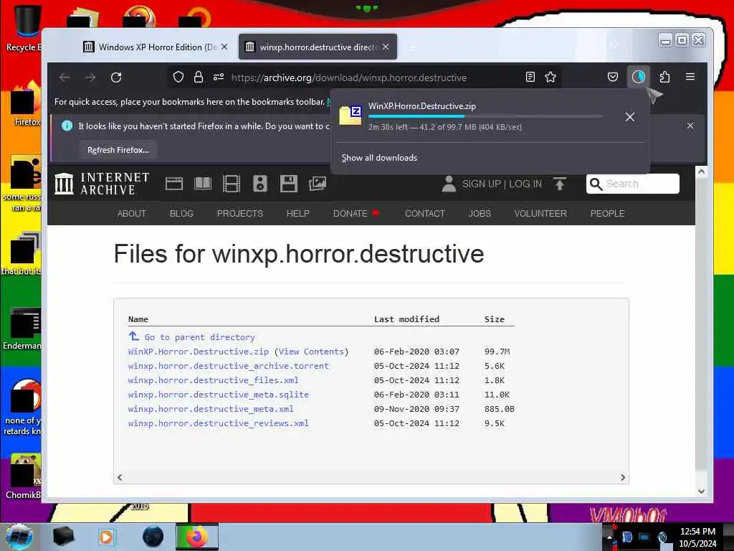This screenshot has height=551, width=734.
Task: Switch to Windows XP Horror Edition tab
Action: [157, 47]
